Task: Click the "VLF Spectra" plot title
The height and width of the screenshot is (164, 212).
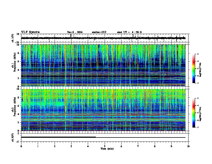Action: [30, 32]
